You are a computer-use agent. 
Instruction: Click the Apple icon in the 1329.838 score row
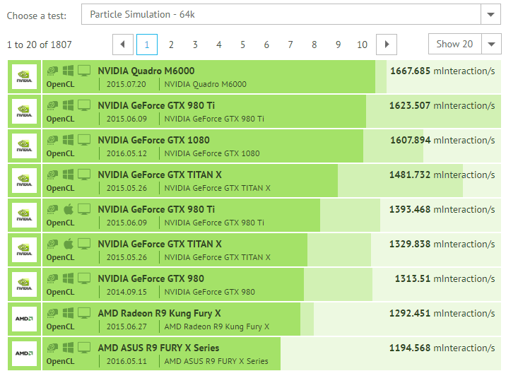pos(69,244)
